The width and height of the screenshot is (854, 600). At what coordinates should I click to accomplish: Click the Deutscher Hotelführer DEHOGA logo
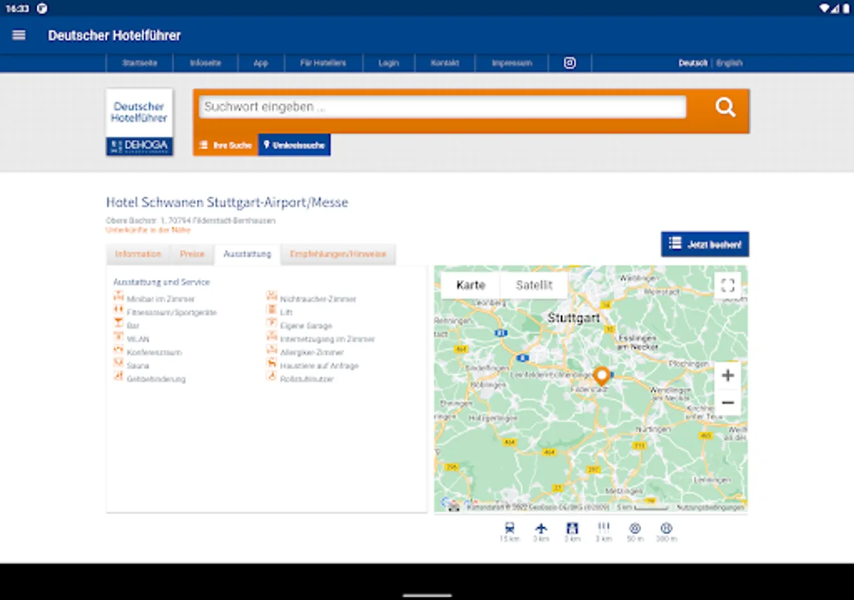click(139, 123)
